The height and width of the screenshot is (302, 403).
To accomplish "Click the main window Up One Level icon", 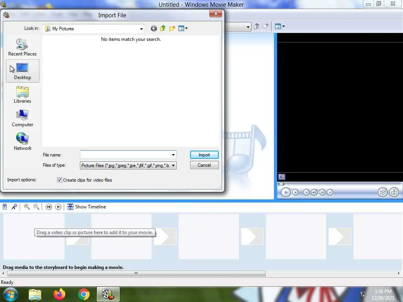I will click(x=257, y=26).
